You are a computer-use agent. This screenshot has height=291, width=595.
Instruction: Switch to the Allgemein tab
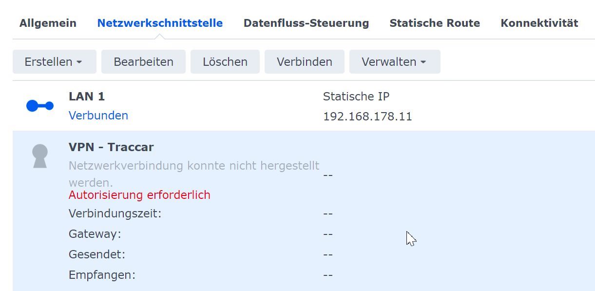pos(48,23)
